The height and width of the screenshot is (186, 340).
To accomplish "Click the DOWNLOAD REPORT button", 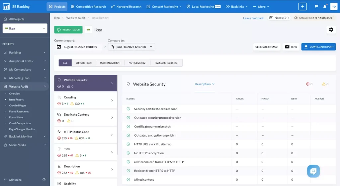I will pyautogui.click(x=318, y=47).
